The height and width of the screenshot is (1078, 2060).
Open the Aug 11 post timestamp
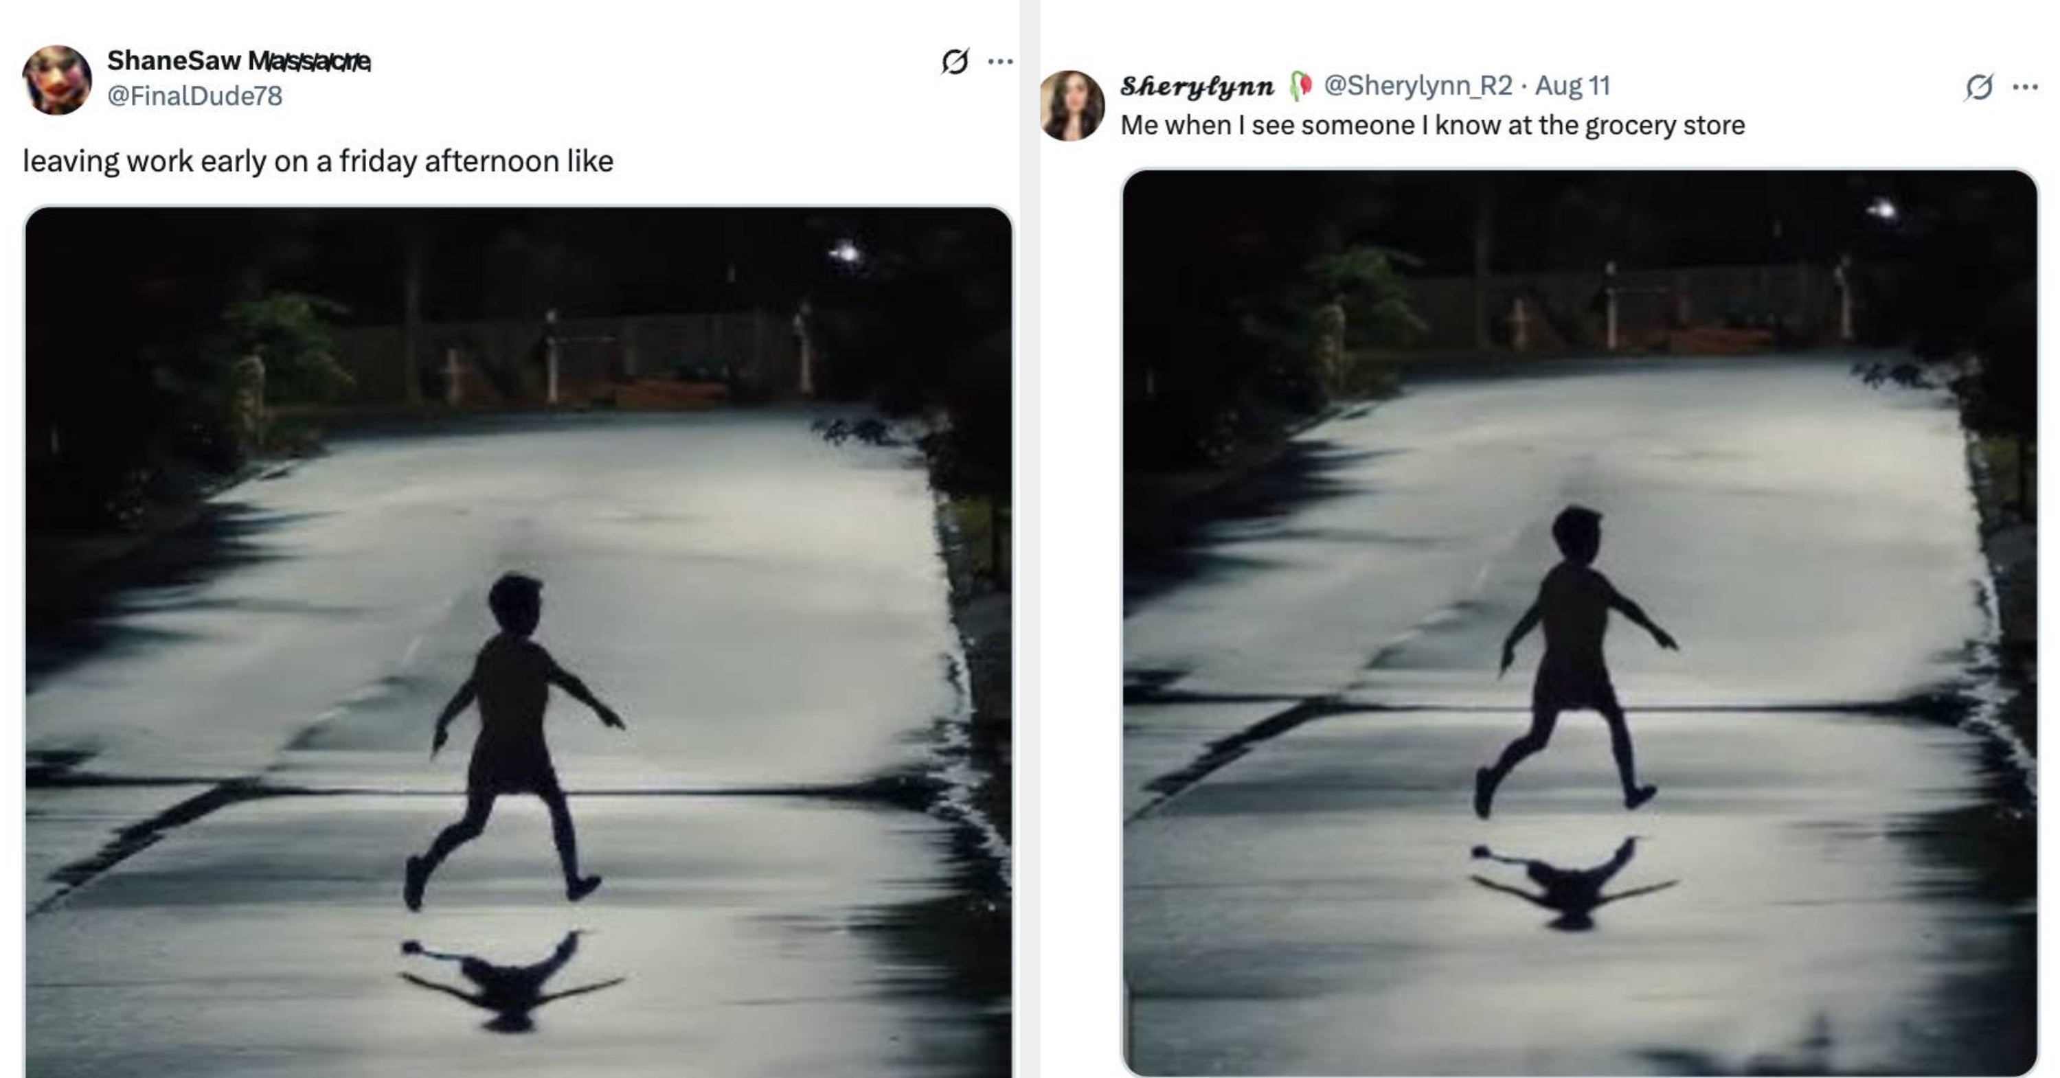point(1572,86)
